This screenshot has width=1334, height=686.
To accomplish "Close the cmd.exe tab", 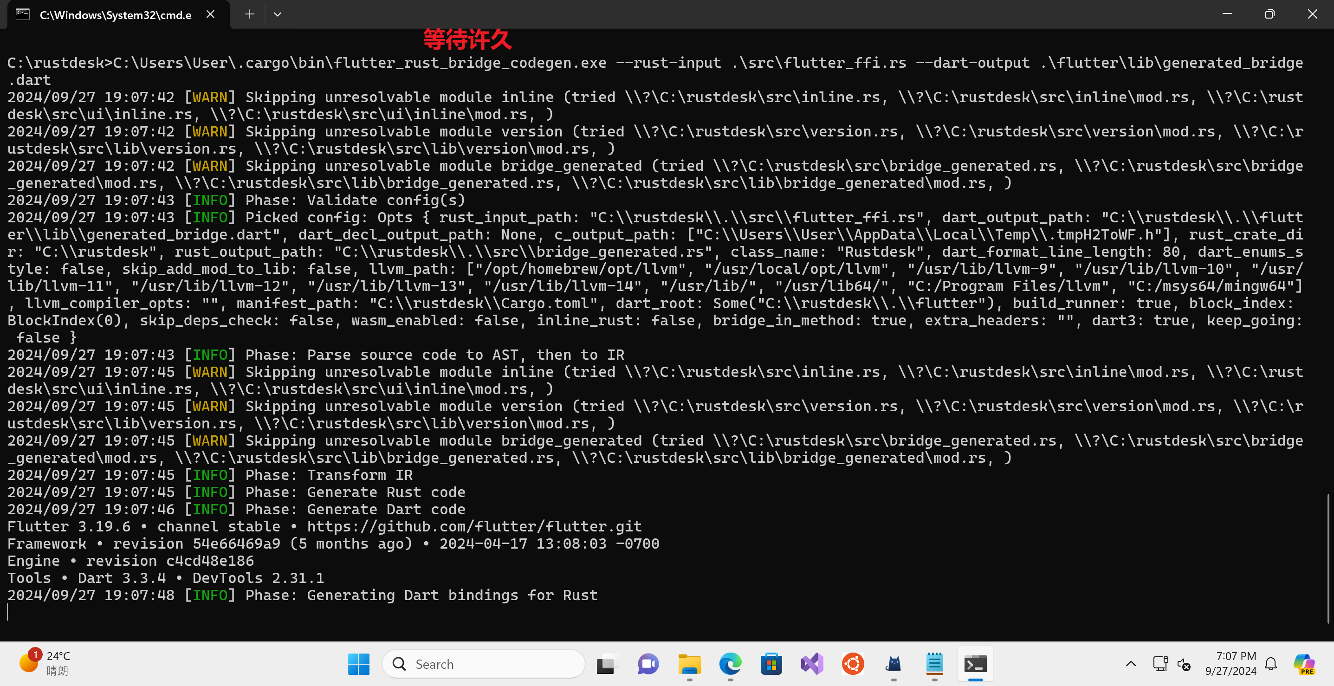I will pos(210,14).
